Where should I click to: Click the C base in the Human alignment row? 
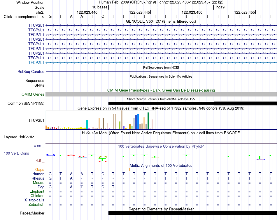coord(103,174)
